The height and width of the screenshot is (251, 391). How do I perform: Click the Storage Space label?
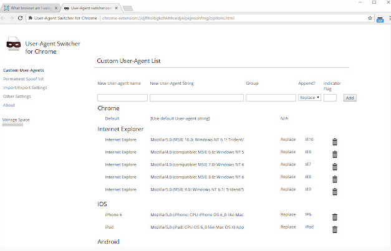16,120
